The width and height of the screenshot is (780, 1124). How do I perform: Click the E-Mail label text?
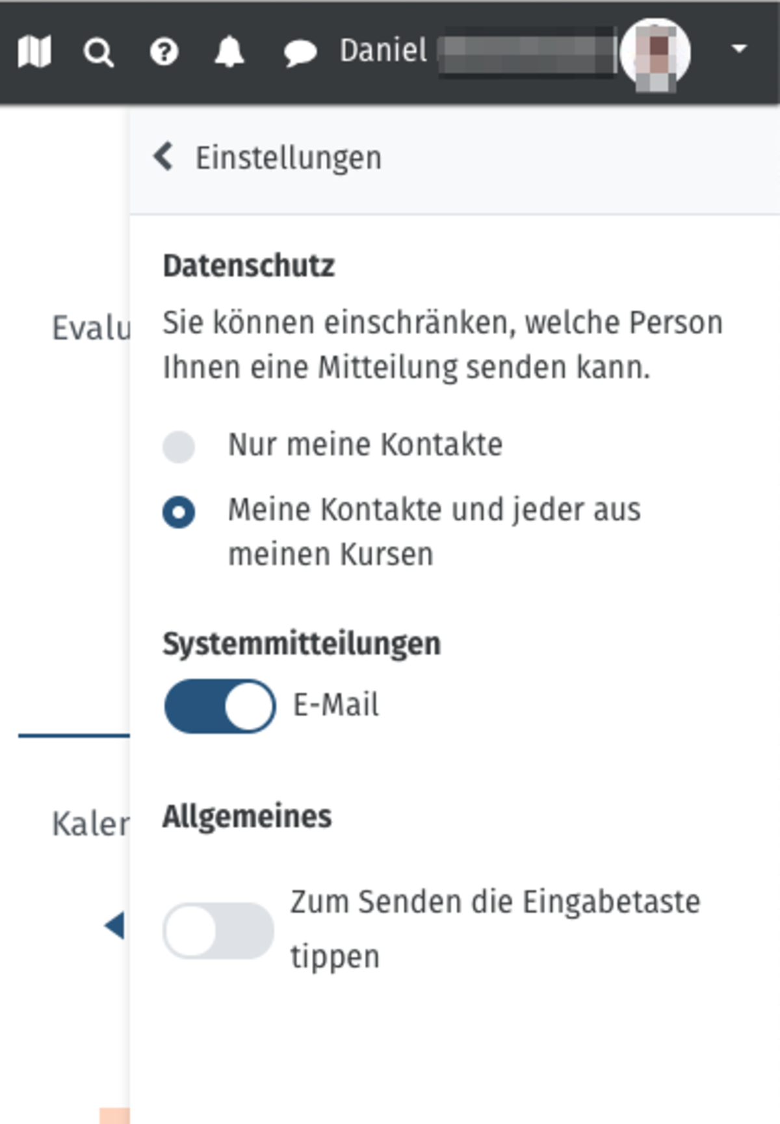coord(336,705)
